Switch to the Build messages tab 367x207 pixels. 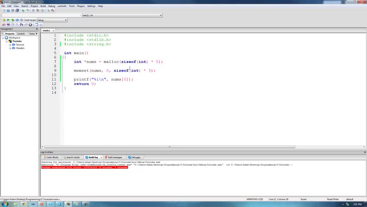[x=113, y=157]
